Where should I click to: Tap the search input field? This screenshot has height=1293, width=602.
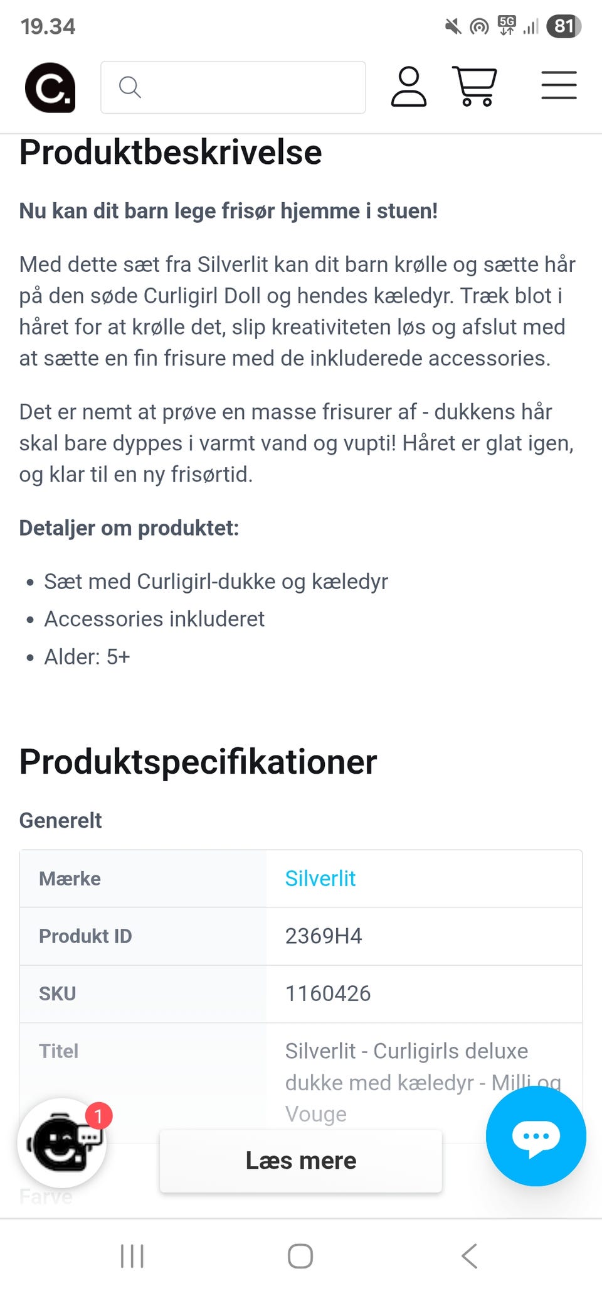pyautogui.click(x=251, y=87)
